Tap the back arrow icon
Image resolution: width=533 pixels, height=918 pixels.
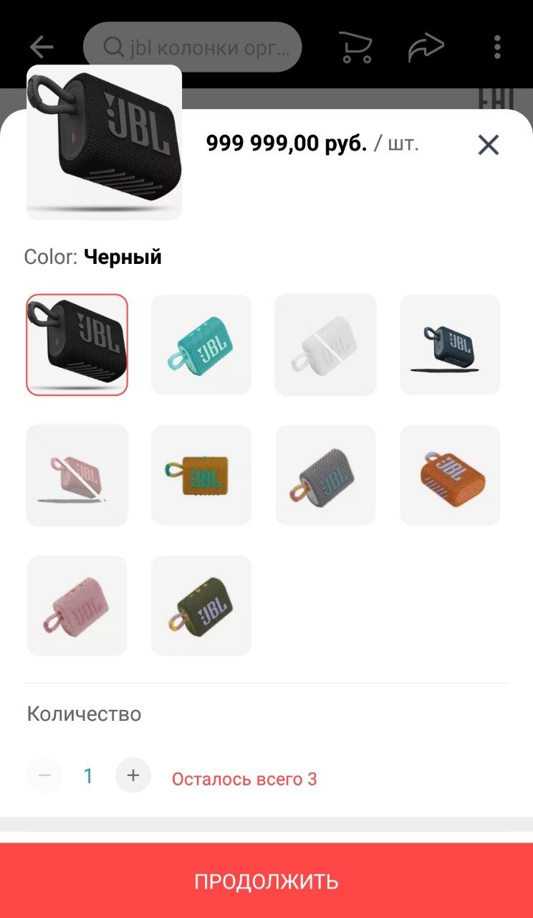(42, 47)
